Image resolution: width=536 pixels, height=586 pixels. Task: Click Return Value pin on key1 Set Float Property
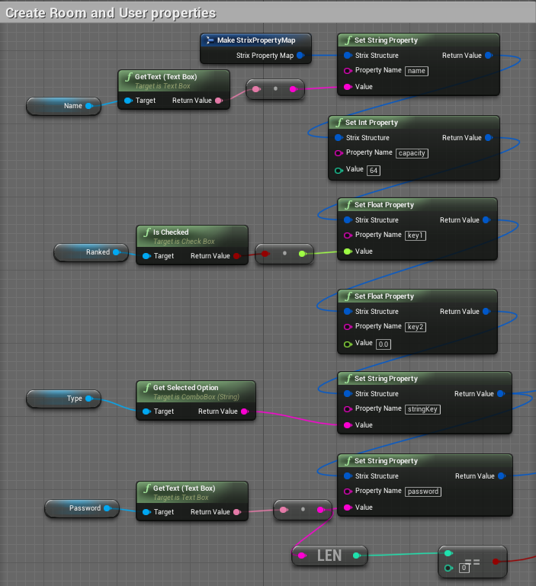pos(486,220)
